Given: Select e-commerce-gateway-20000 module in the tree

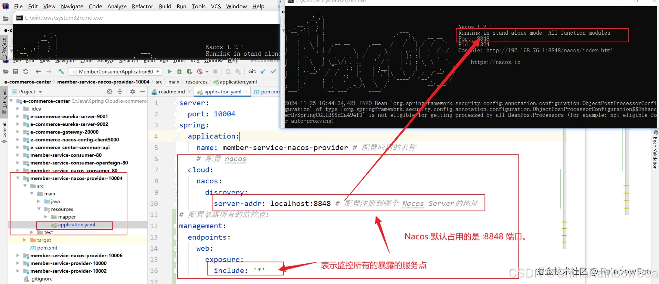Looking at the screenshot, I should click(x=64, y=132).
